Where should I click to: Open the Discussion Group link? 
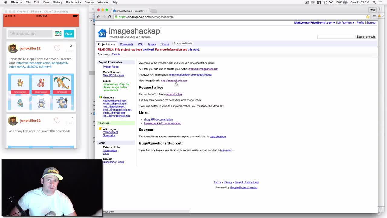113,162
